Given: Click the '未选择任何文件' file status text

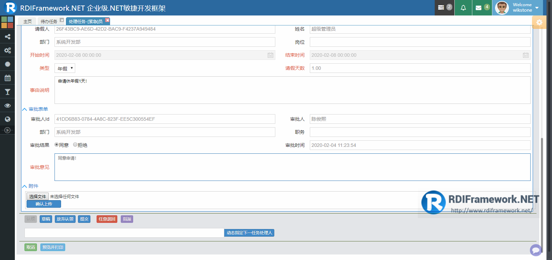Looking at the screenshot, I should (65, 197).
